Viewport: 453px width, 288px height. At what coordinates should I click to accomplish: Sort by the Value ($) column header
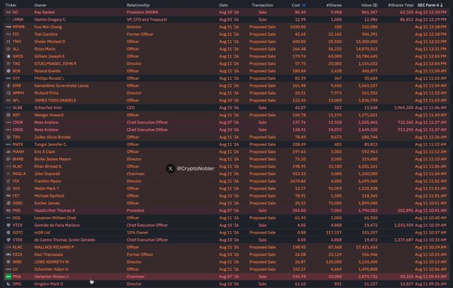[369, 5]
